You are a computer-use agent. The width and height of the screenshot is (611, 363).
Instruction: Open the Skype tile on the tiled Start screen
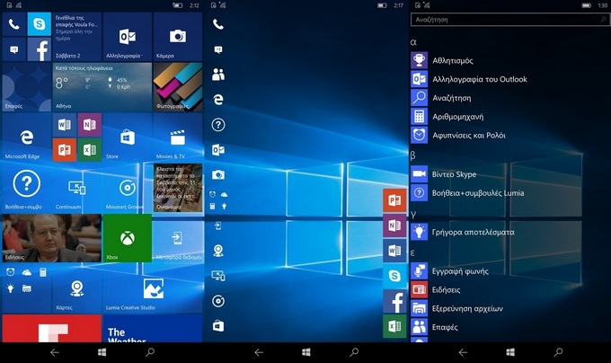40,24
